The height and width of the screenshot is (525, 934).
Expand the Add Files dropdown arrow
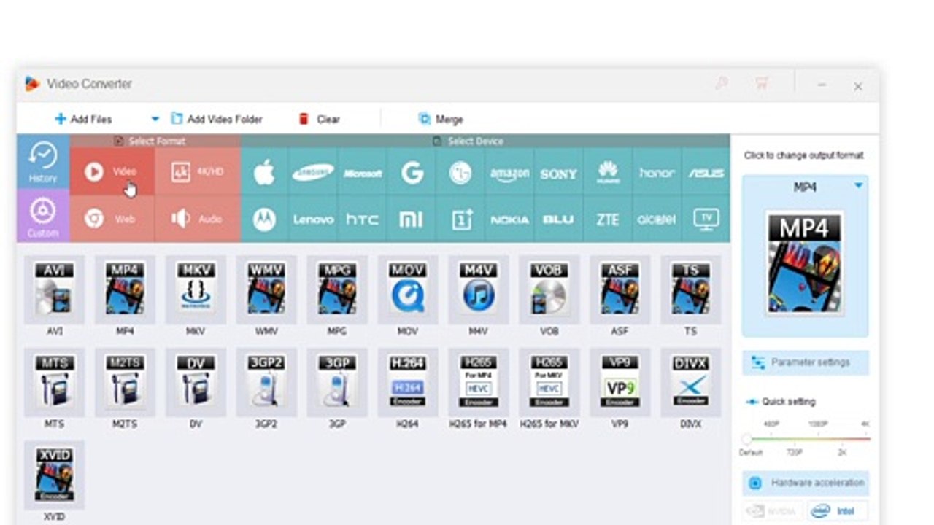[155, 119]
